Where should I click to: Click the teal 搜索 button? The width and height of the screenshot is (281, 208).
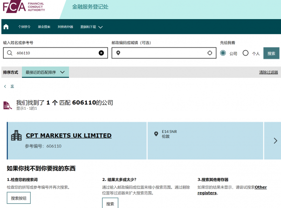click(271, 53)
